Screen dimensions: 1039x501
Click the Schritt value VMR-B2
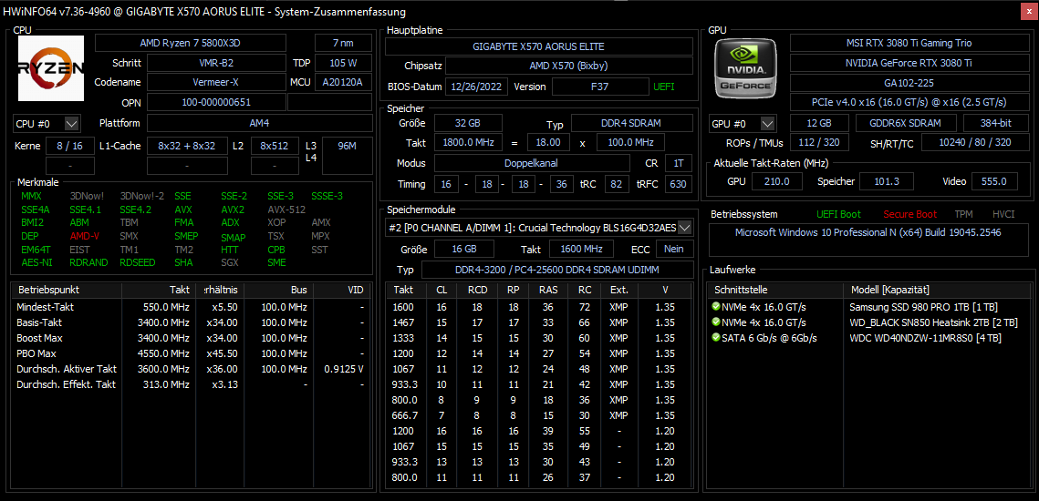216,64
